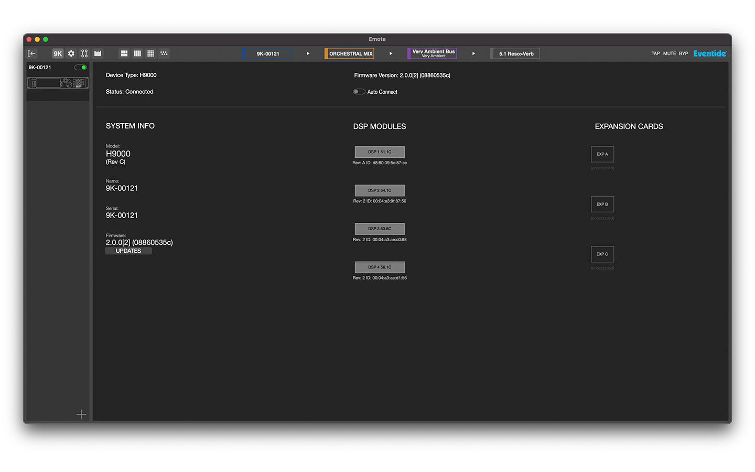
Task: Switch to the split panel layout icon
Action: (x=124, y=53)
